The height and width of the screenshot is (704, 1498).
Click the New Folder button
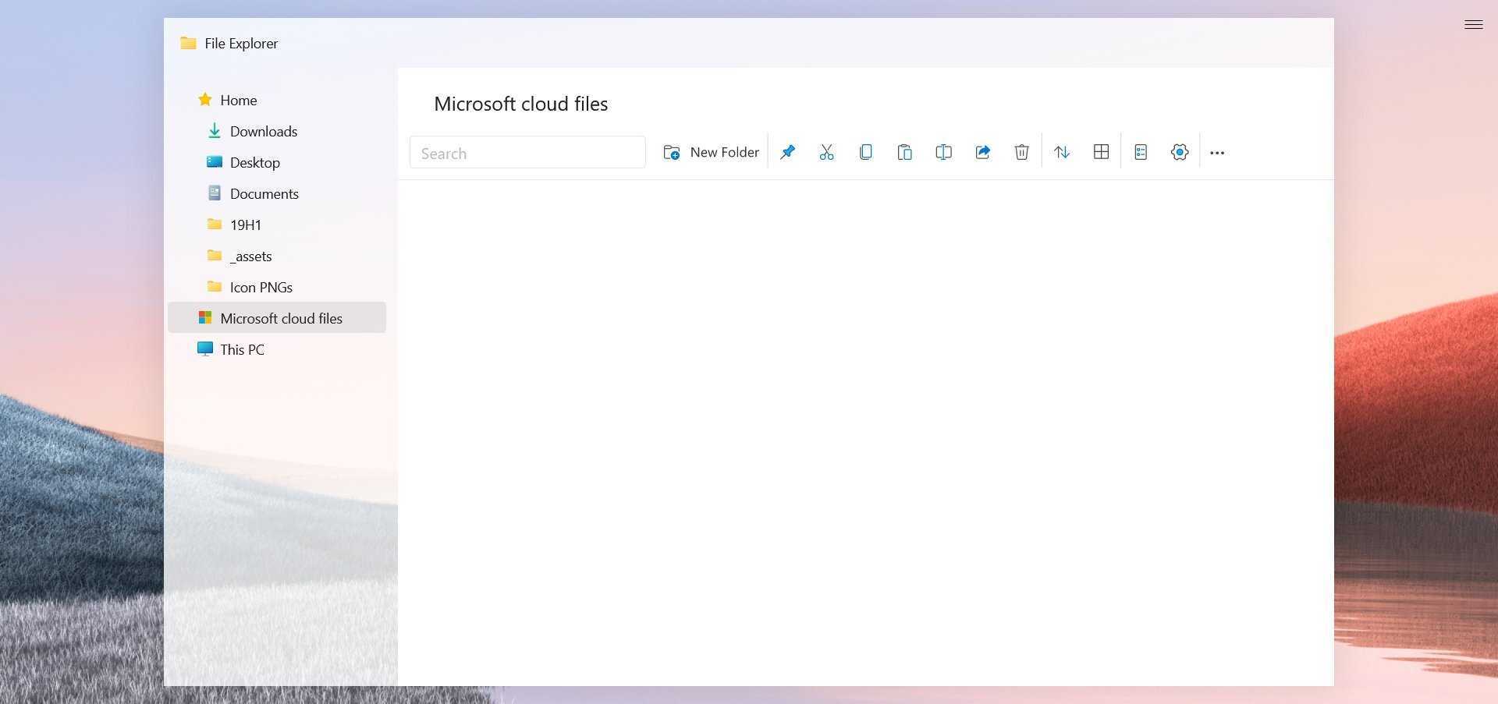tap(711, 152)
